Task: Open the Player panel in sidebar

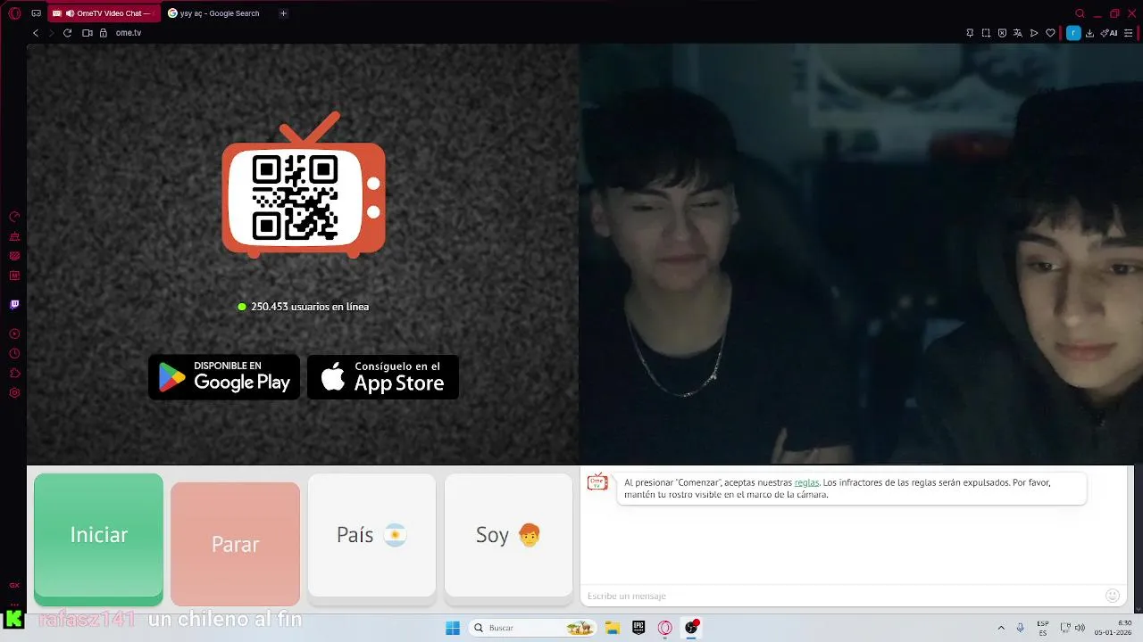Action: click(x=14, y=333)
